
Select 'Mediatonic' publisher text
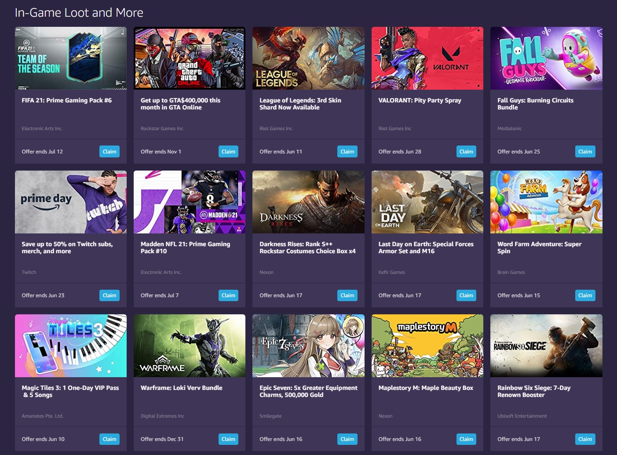[510, 128]
